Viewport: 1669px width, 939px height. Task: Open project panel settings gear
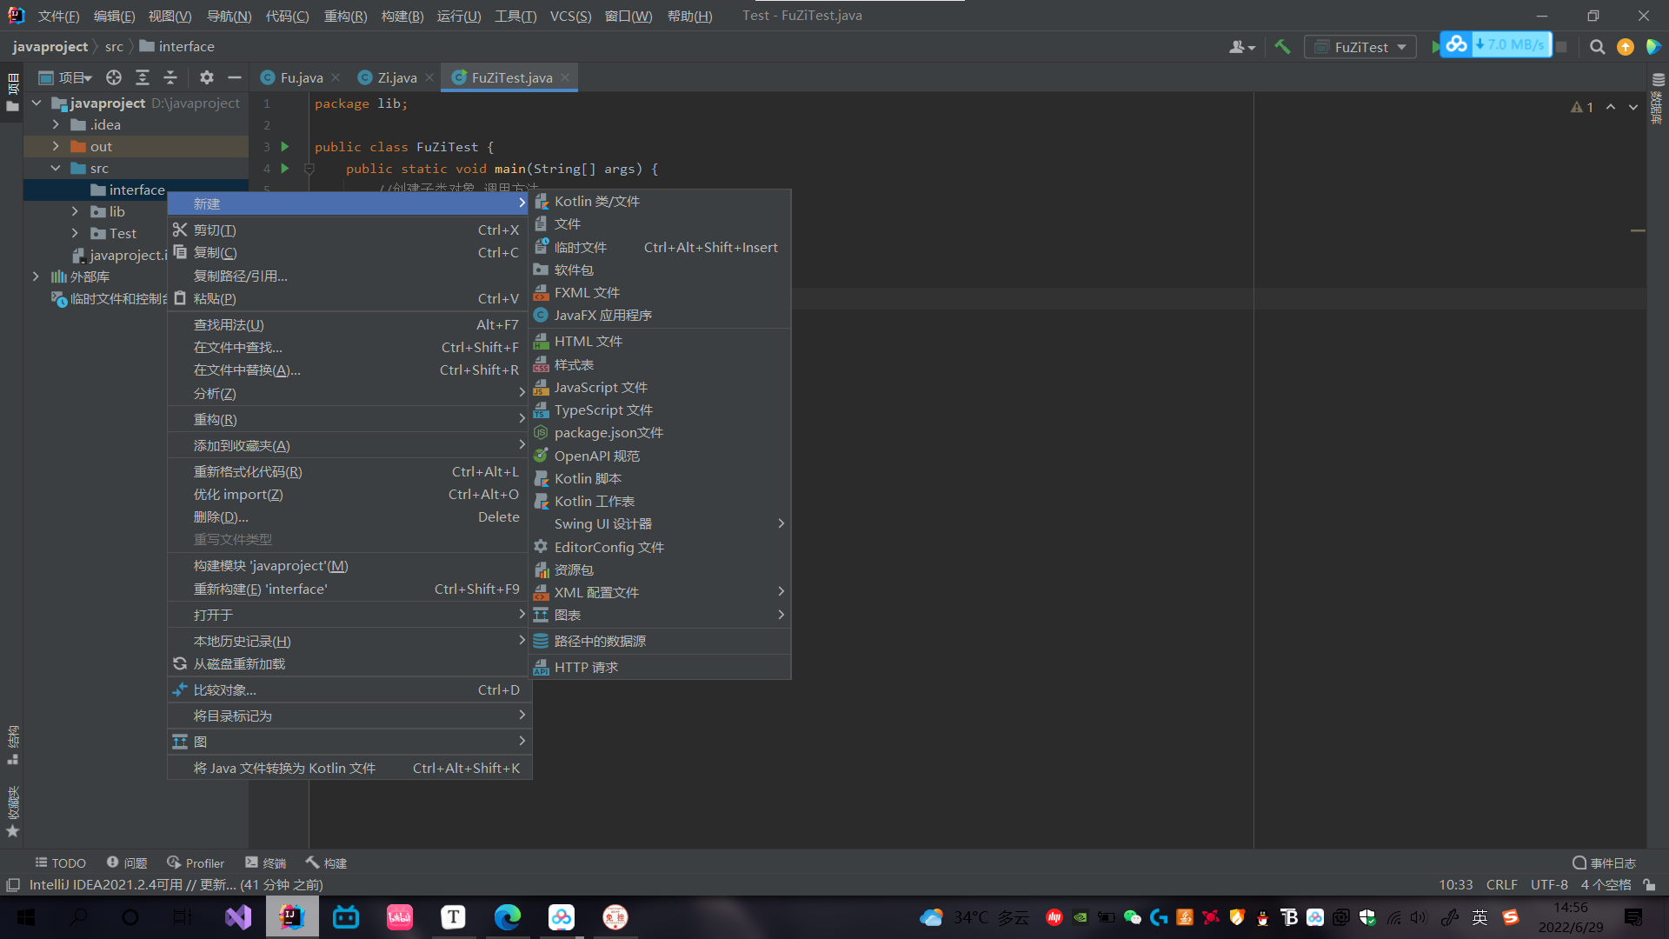pyautogui.click(x=206, y=77)
